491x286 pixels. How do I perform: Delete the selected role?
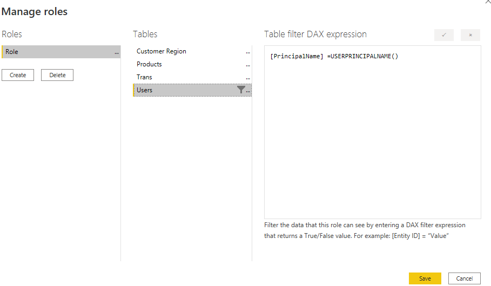[57, 75]
